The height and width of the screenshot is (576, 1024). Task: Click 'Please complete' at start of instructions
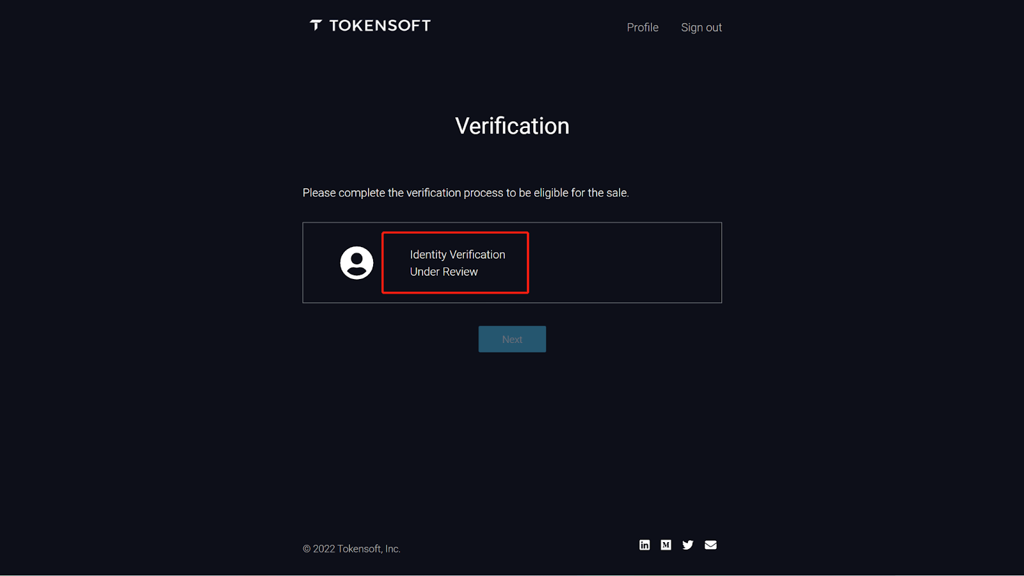coord(344,193)
